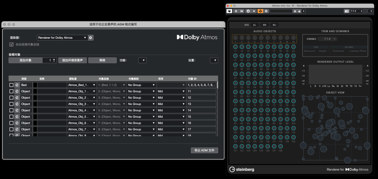Enable Write automation (W) in plug-in toolbar

[241, 11]
